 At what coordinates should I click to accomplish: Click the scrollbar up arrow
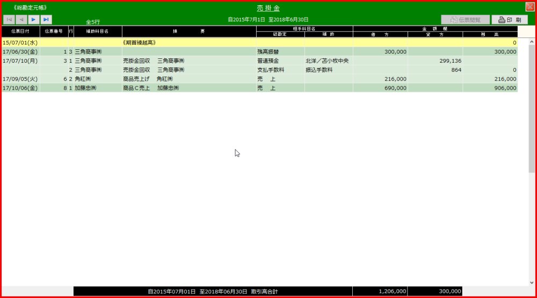coord(532,42)
